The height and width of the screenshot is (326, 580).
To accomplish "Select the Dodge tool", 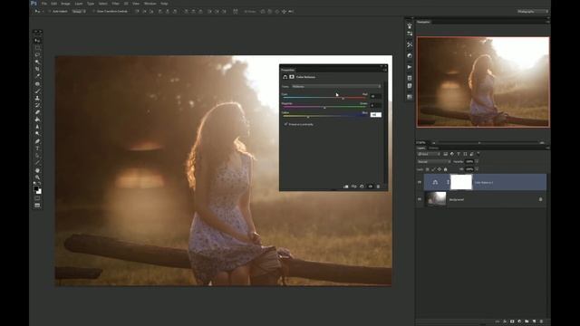I will point(37,134).
